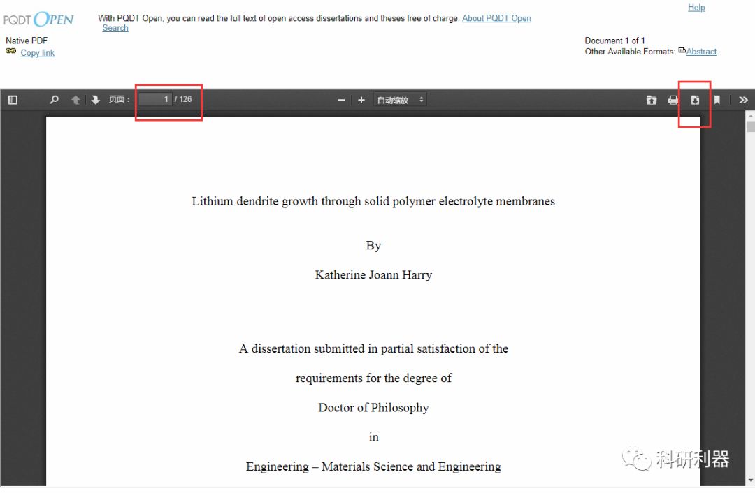755x493 pixels.
Task: Click the page number input field
Action: (154, 99)
